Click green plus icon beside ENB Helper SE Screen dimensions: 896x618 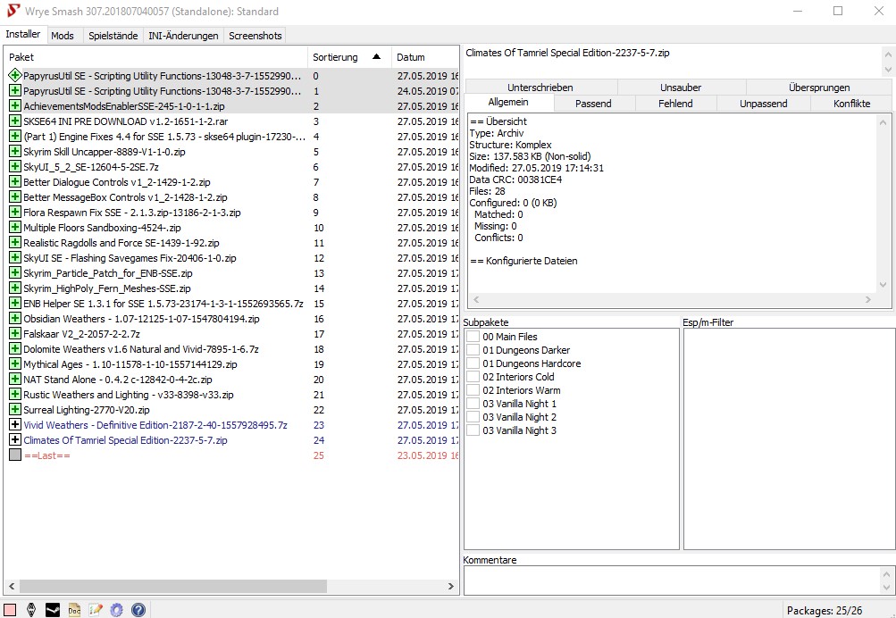[x=15, y=304]
